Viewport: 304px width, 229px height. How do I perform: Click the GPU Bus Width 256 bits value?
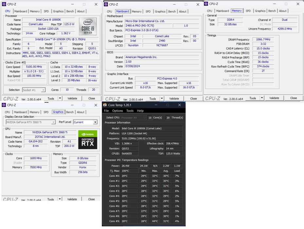point(83,172)
